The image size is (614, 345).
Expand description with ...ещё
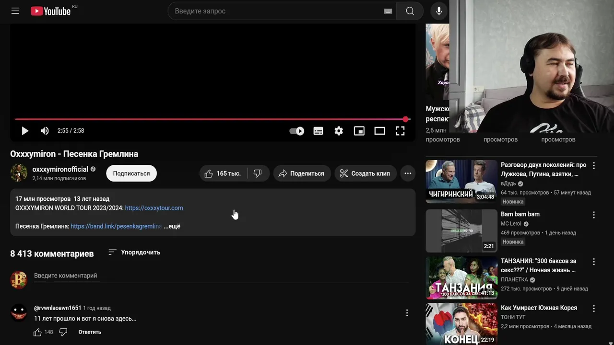[x=172, y=226]
